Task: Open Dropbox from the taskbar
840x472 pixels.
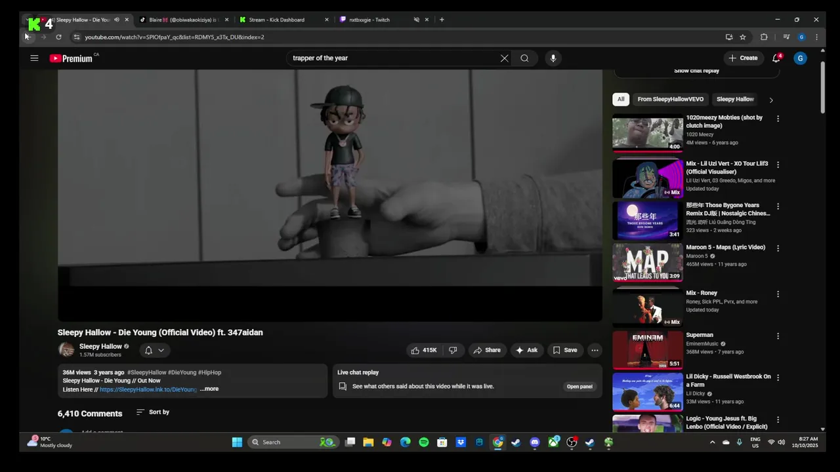Action: pos(461,442)
